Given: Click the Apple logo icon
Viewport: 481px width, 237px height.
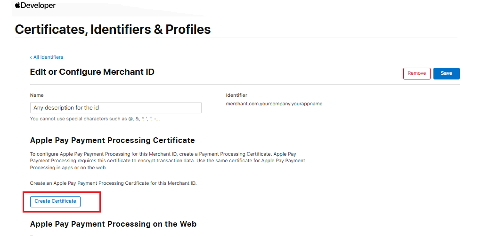Looking at the screenshot, I should [18, 6].
